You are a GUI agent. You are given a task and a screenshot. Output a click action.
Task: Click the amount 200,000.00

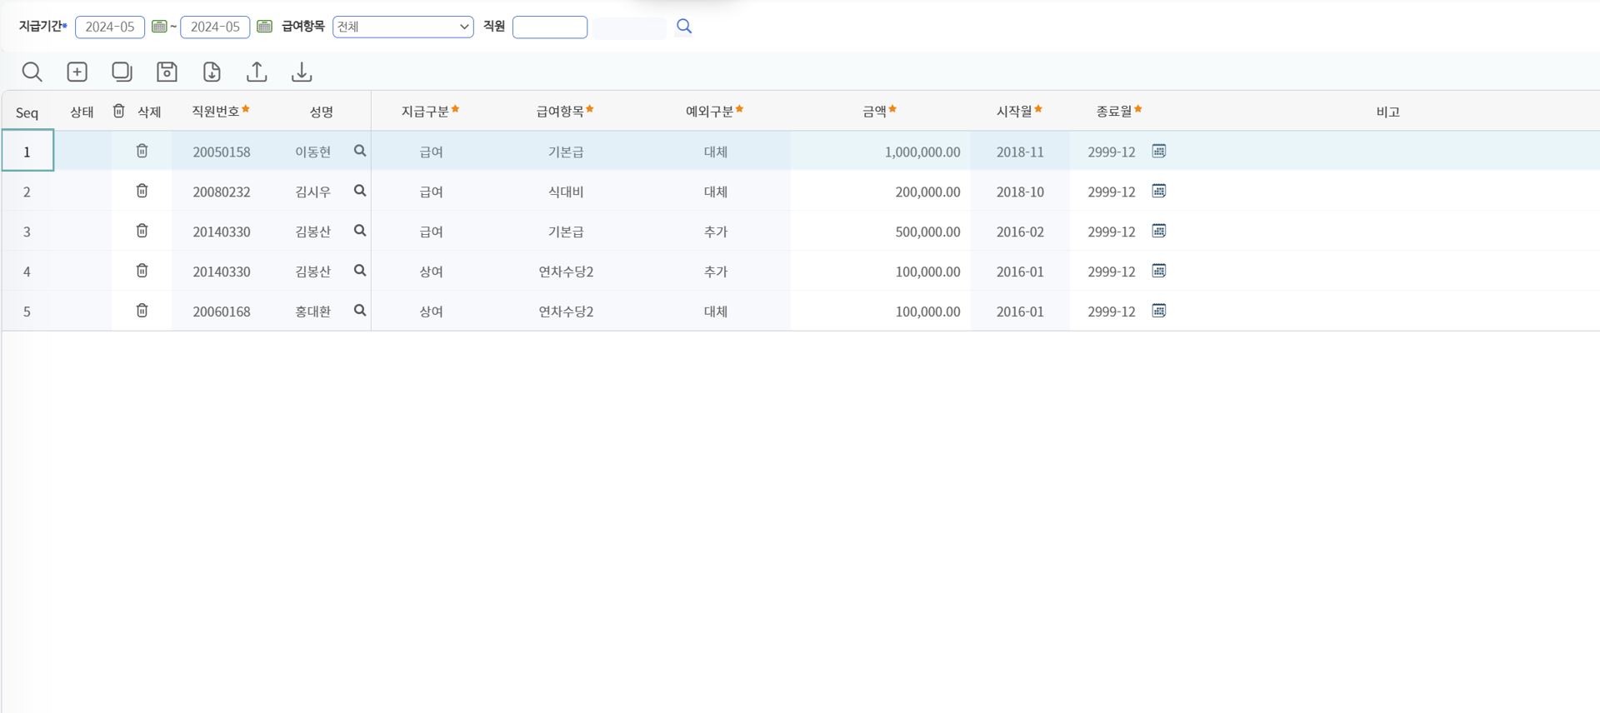point(927,192)
